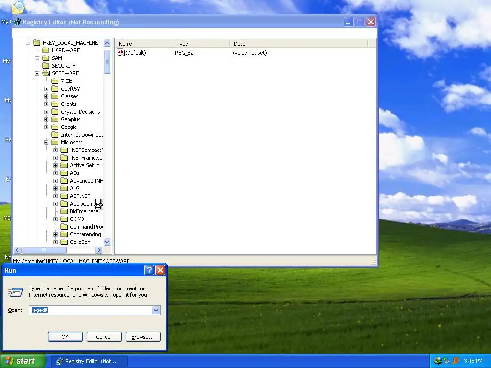Select the HKEY_LOCAL_MACHINE folder icon
Image resolution: width=491 pixels, height=368 pixels.
coord(36,43)
